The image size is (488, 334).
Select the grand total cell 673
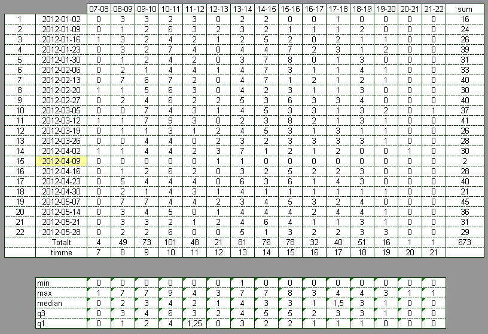465,242
